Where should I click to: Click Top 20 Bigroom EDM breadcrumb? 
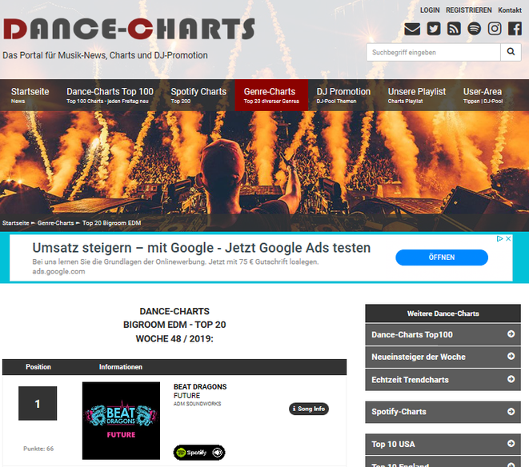point(112,223)
